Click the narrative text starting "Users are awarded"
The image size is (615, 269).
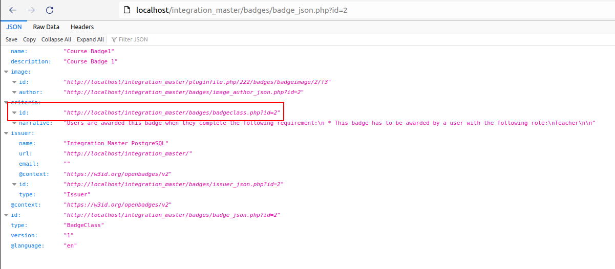click(x=330, y=123)
